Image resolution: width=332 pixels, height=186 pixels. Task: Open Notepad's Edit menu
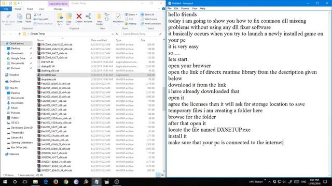point(176,8)
